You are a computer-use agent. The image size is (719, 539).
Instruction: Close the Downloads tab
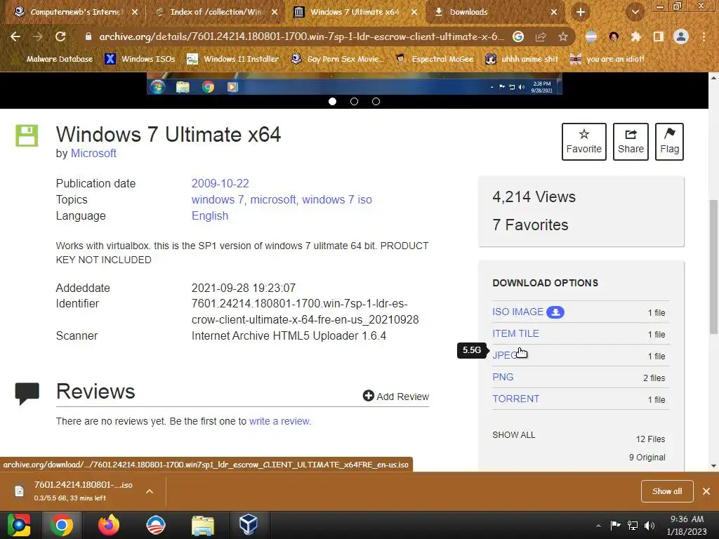pyautogui.click(x=554, y=13)
